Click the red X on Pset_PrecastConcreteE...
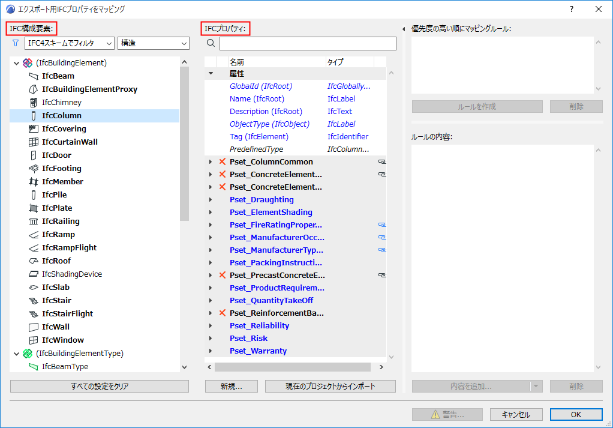 point(223,275)
